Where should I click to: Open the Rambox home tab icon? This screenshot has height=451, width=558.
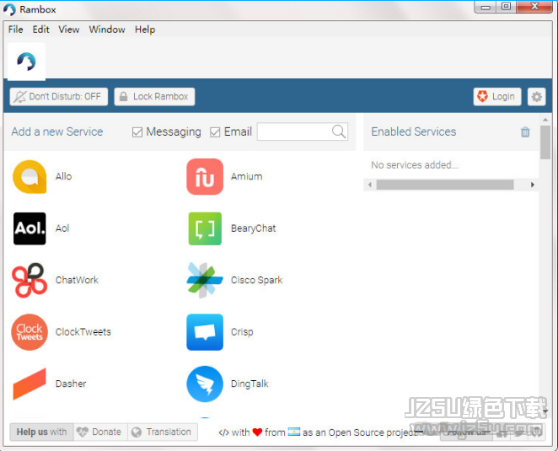click(x=26, y=62)
